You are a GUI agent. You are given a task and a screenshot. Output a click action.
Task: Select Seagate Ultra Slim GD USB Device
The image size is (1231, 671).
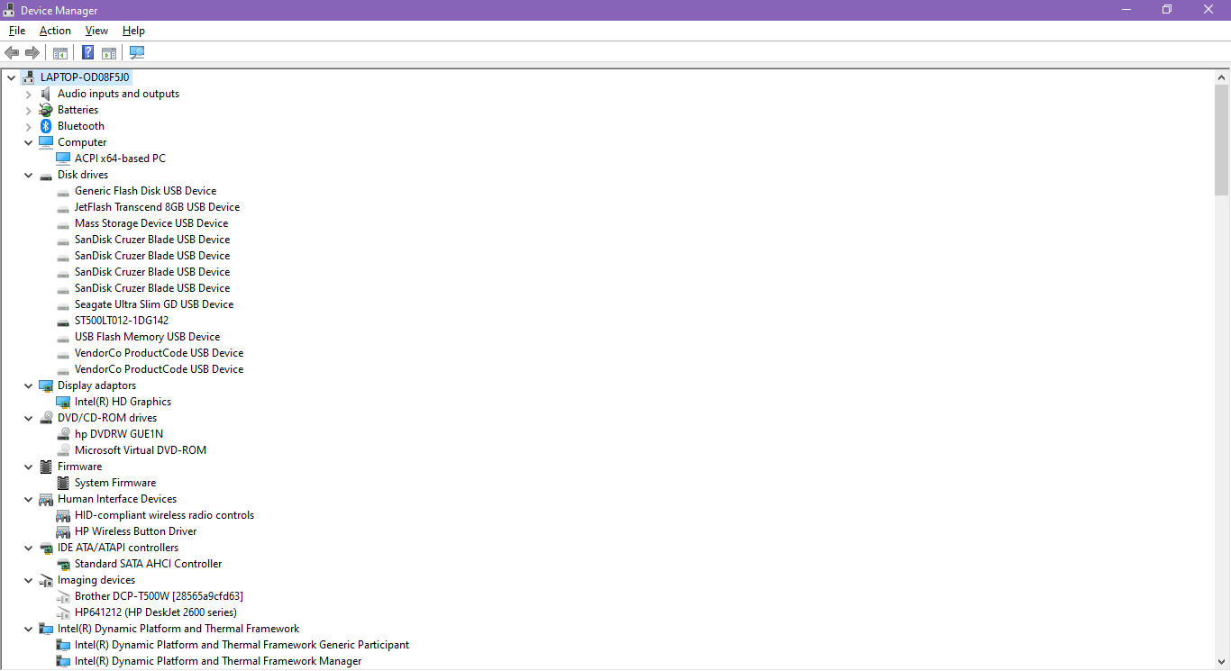tap(154, 304)
